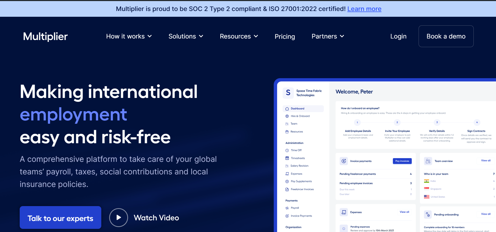Click the Salary Revision icon
496x232 pixels.
(287, 166)
